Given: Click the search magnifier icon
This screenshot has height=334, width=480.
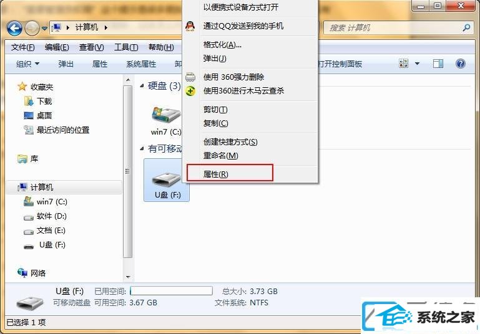Looking at the screenshot, I should 466,28.
